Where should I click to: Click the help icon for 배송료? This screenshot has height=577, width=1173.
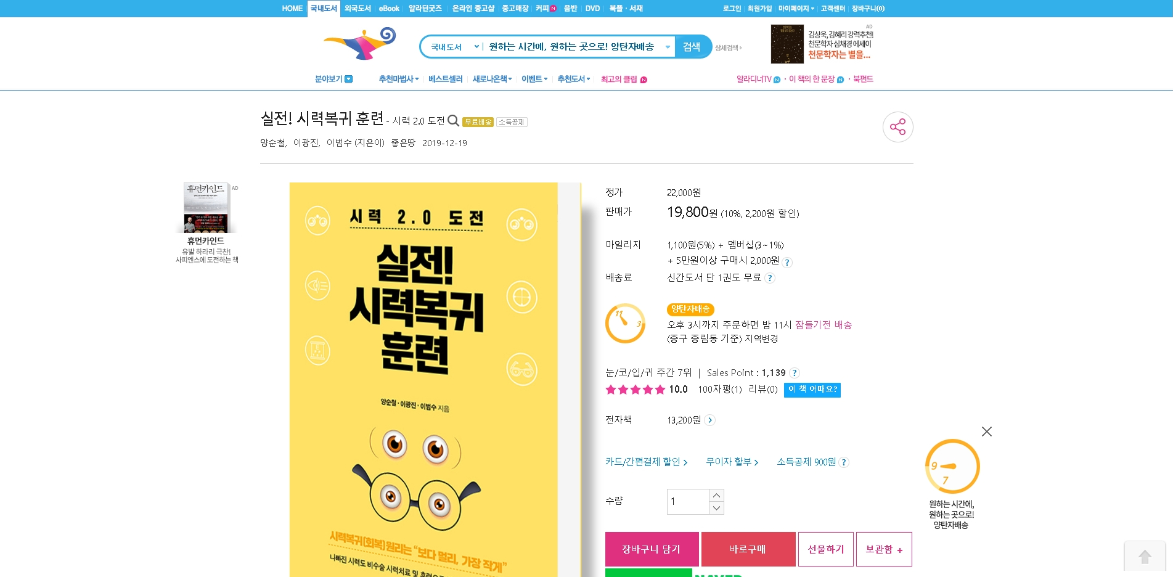click(770, 278)
